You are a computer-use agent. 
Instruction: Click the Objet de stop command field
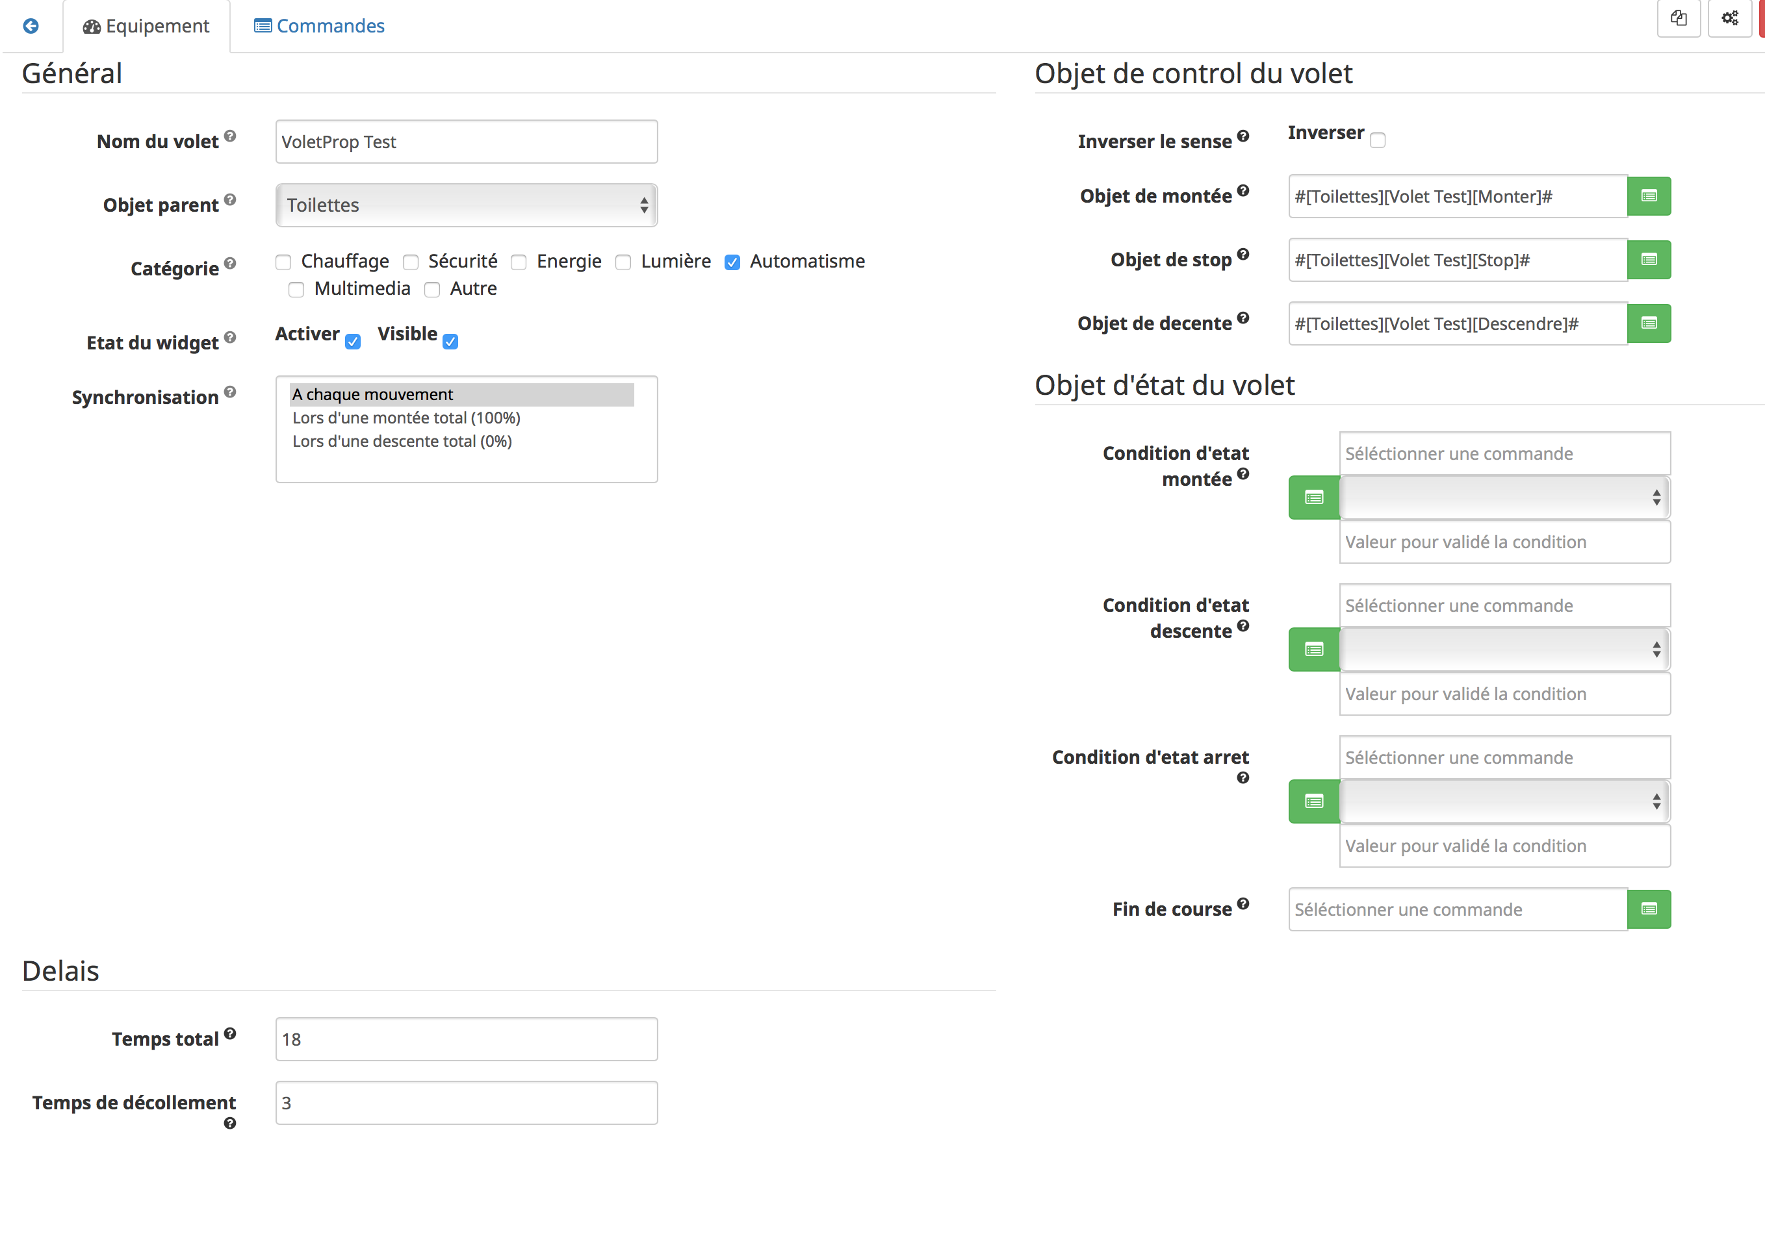coord(1458,260)
